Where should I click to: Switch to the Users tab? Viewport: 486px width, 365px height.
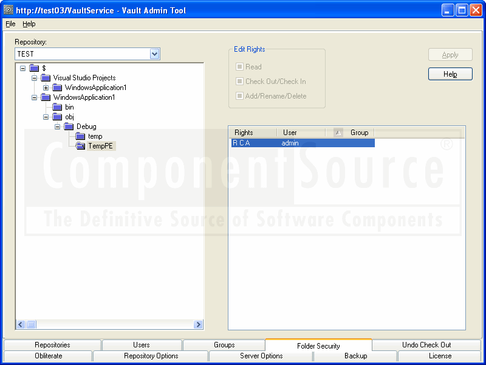pyautogui.click(x=142, y=345)
